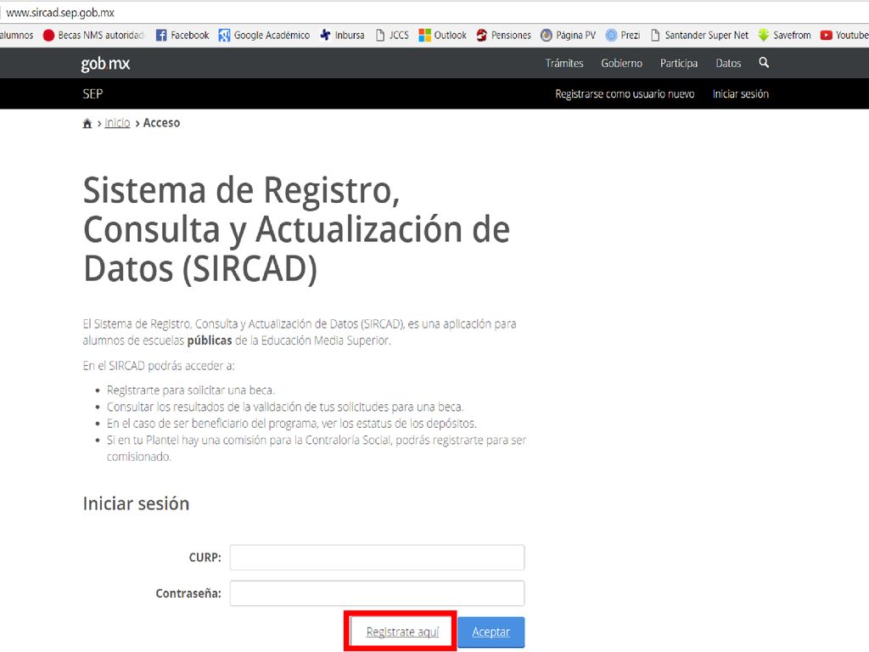Click the Aceptar button
Viewport: 869px width, 652px height.
(x=491, y=632)
